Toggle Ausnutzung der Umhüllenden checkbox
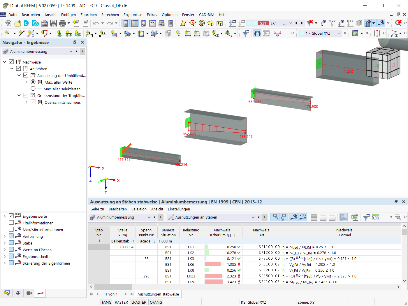 (26, 75)
